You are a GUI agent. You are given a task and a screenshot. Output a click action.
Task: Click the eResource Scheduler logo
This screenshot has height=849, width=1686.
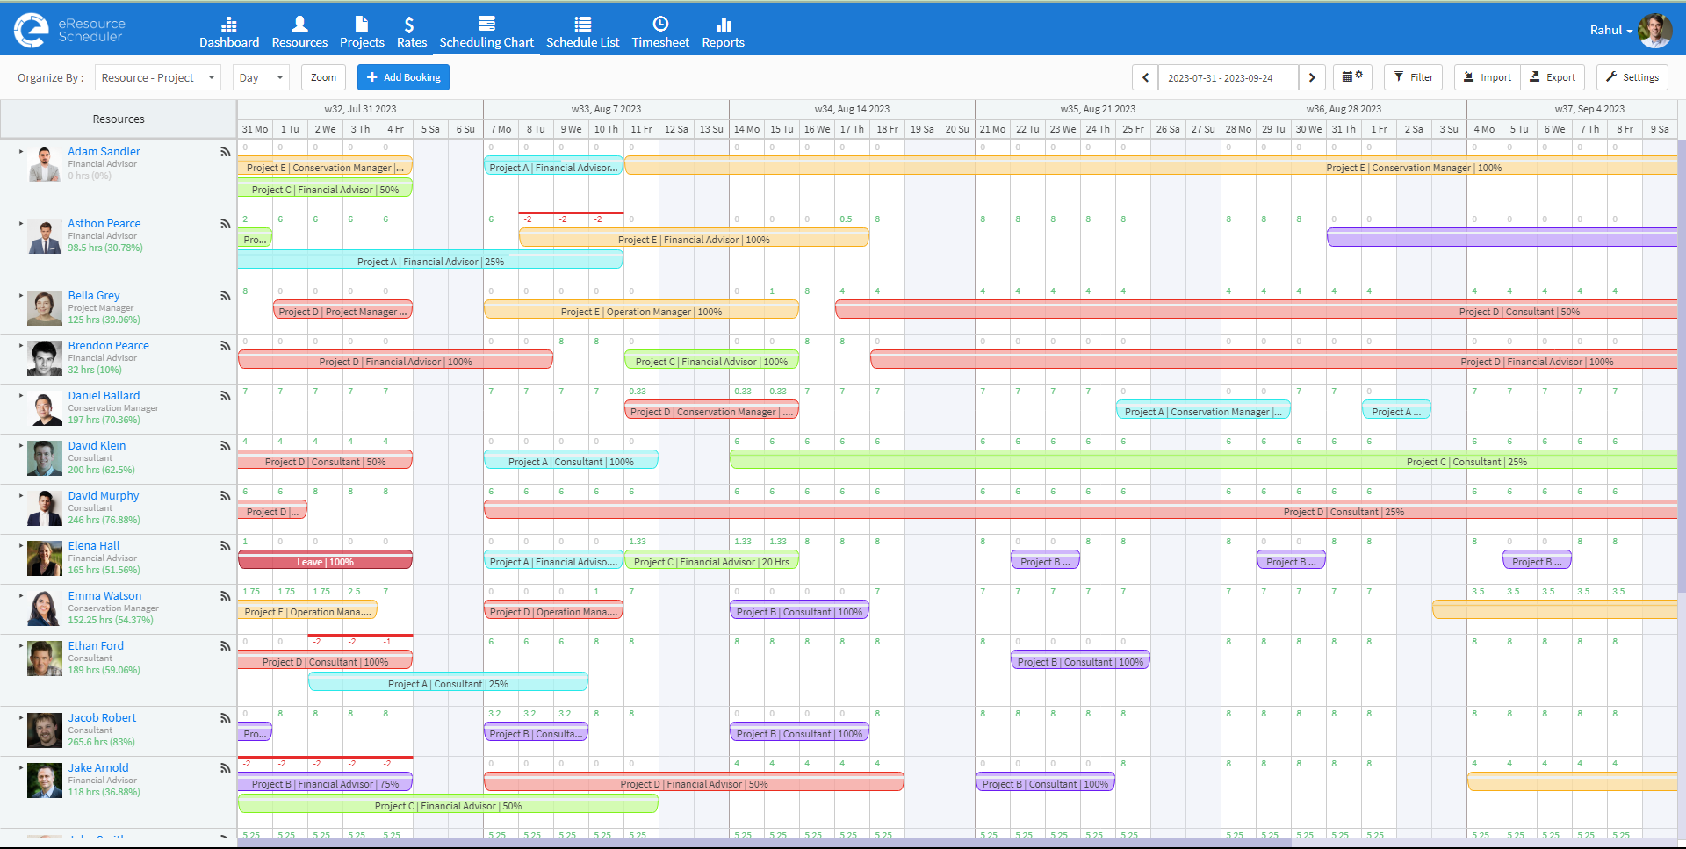[70, 30]
